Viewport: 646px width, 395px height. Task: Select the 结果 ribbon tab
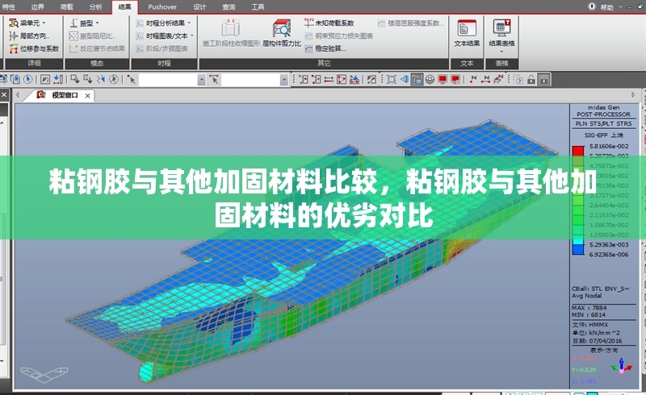point(125,7)
